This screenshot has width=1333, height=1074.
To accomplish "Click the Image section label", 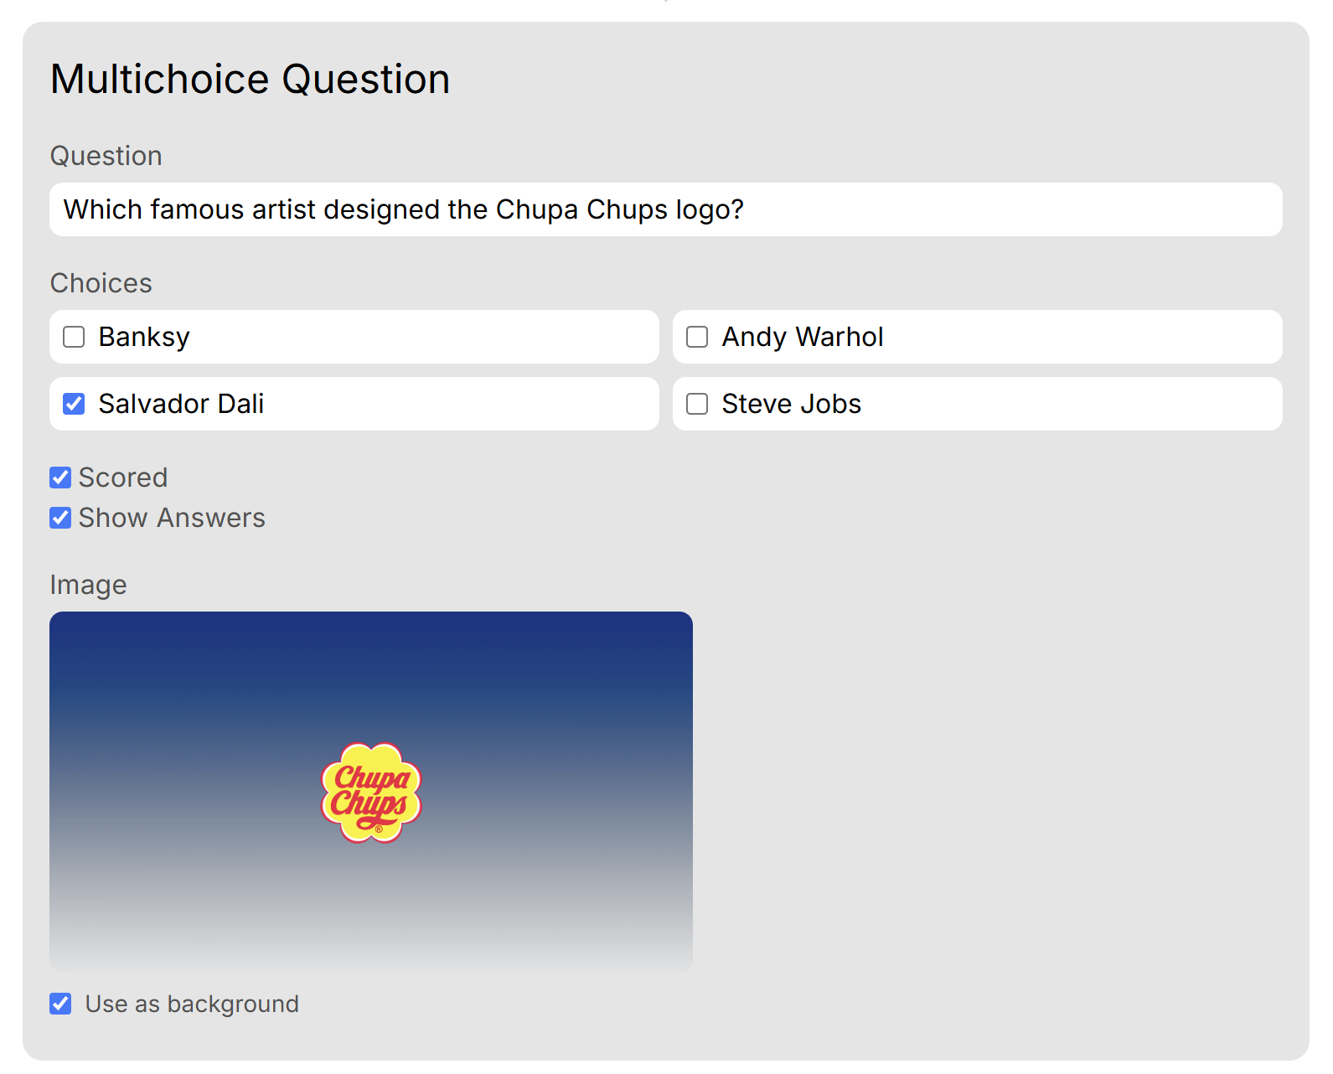I will coord(88,585).
